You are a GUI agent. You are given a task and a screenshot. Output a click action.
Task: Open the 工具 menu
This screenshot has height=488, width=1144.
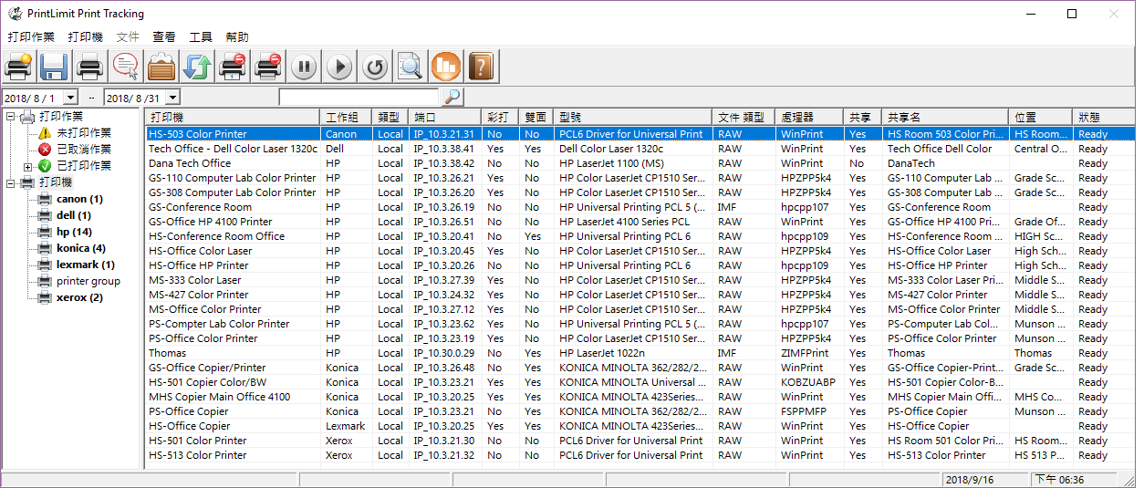click(201, 37)
